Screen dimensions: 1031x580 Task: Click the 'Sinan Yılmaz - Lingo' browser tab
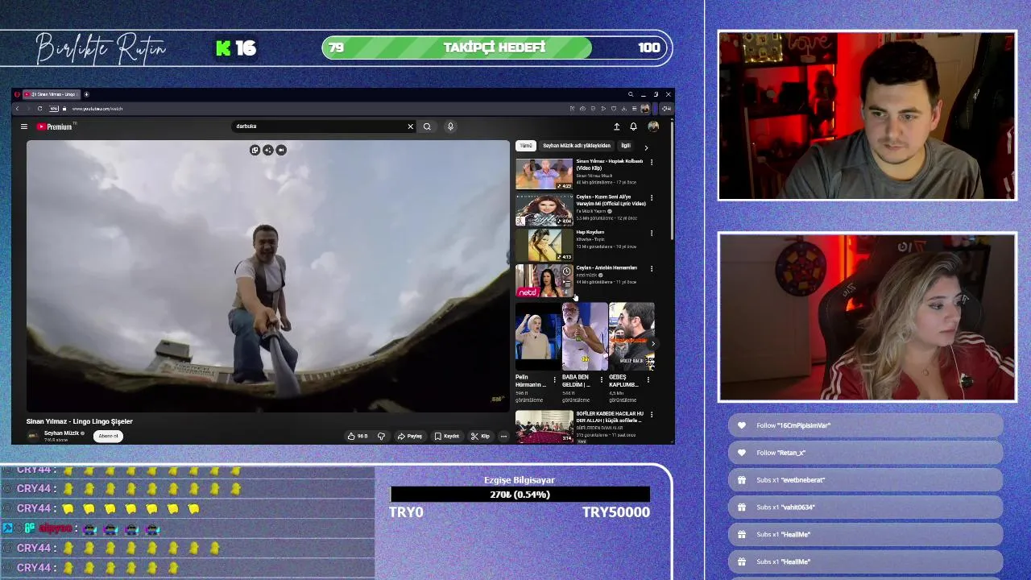click(51, 94)
